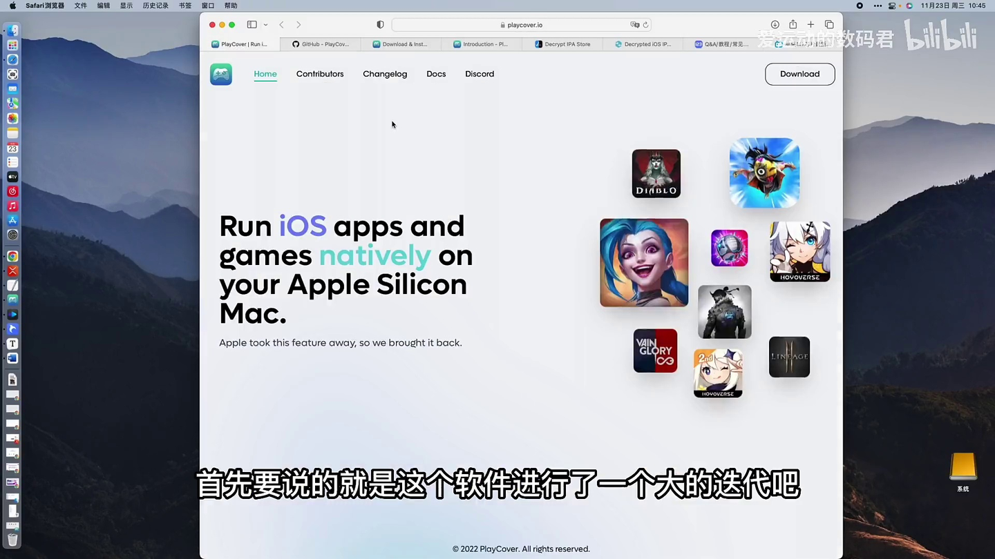Switch to the 'Download & Inst...' tab
Viewport: 995px width, 559px height.
coord(400,44)
